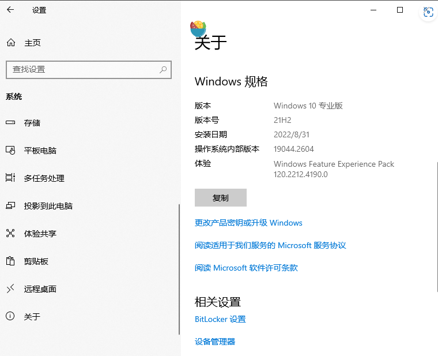The height and width of the screenshot is (356, 438).
Task: Click the Home (主页) icon
Action: coord(10,43)
